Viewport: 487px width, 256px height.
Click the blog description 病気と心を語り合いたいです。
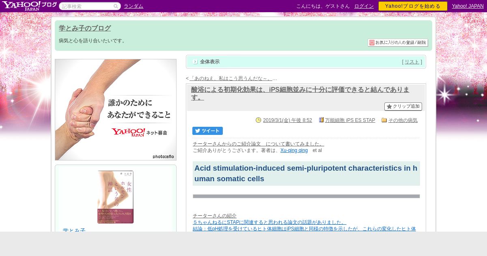click(x=93, y=41)
